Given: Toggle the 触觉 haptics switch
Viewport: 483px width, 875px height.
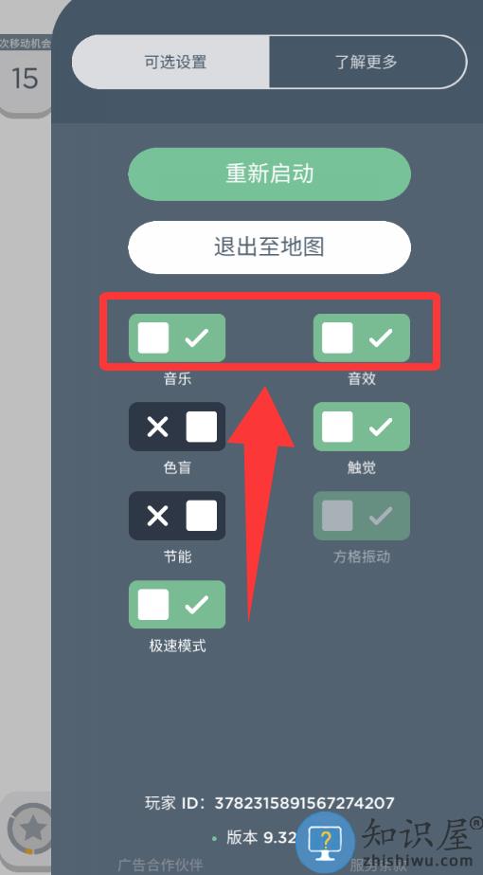Looking at the screenshot, I should pos(362,427).
